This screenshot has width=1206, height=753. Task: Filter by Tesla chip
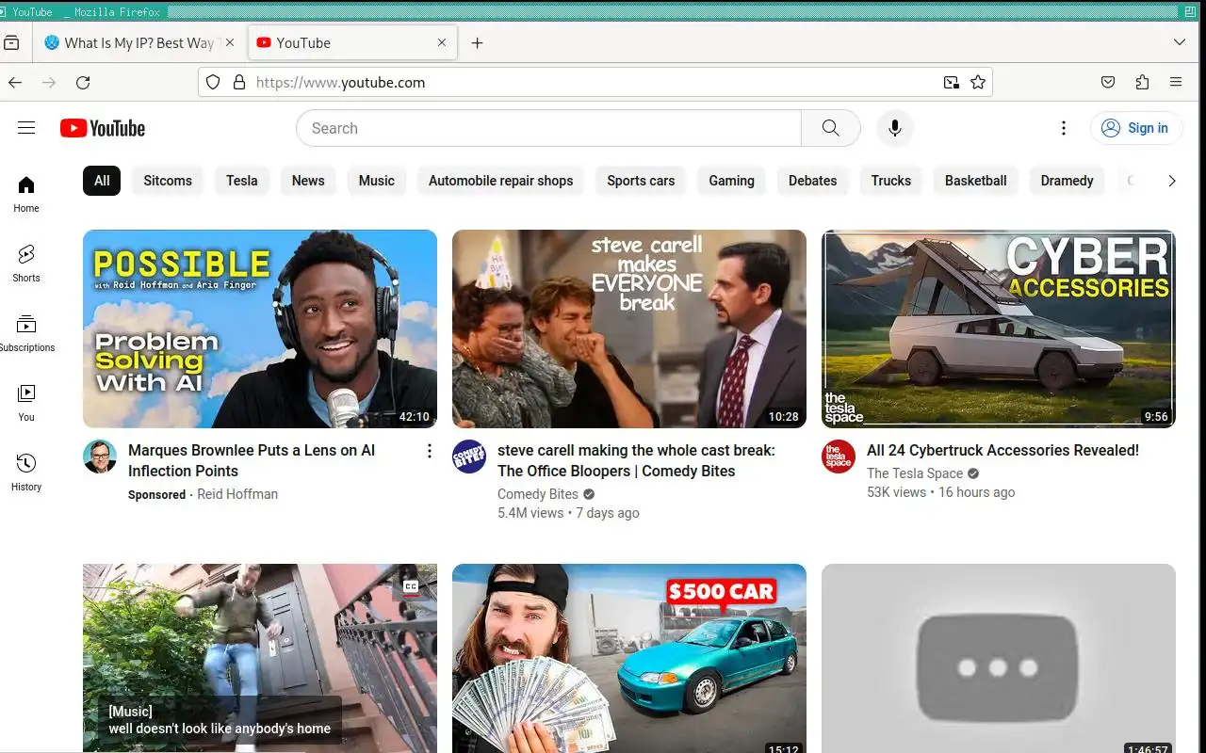pos(242,181)
